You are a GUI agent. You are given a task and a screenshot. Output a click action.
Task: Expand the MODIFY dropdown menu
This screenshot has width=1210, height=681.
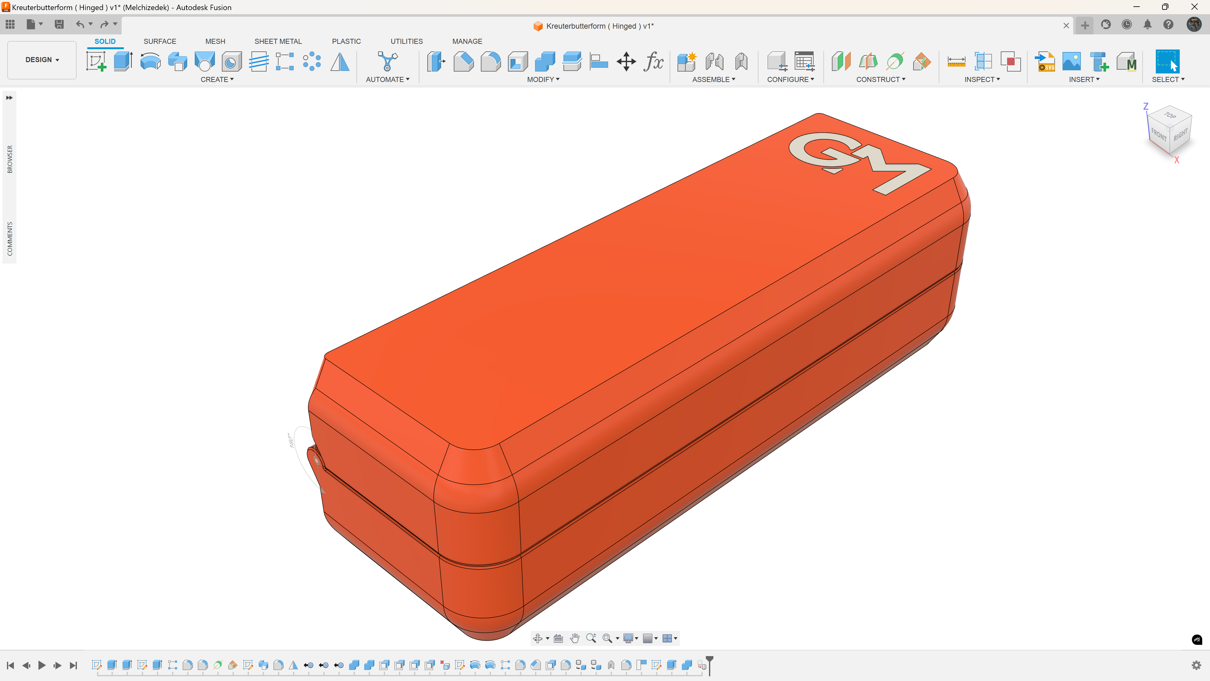[x=543, y=79]
